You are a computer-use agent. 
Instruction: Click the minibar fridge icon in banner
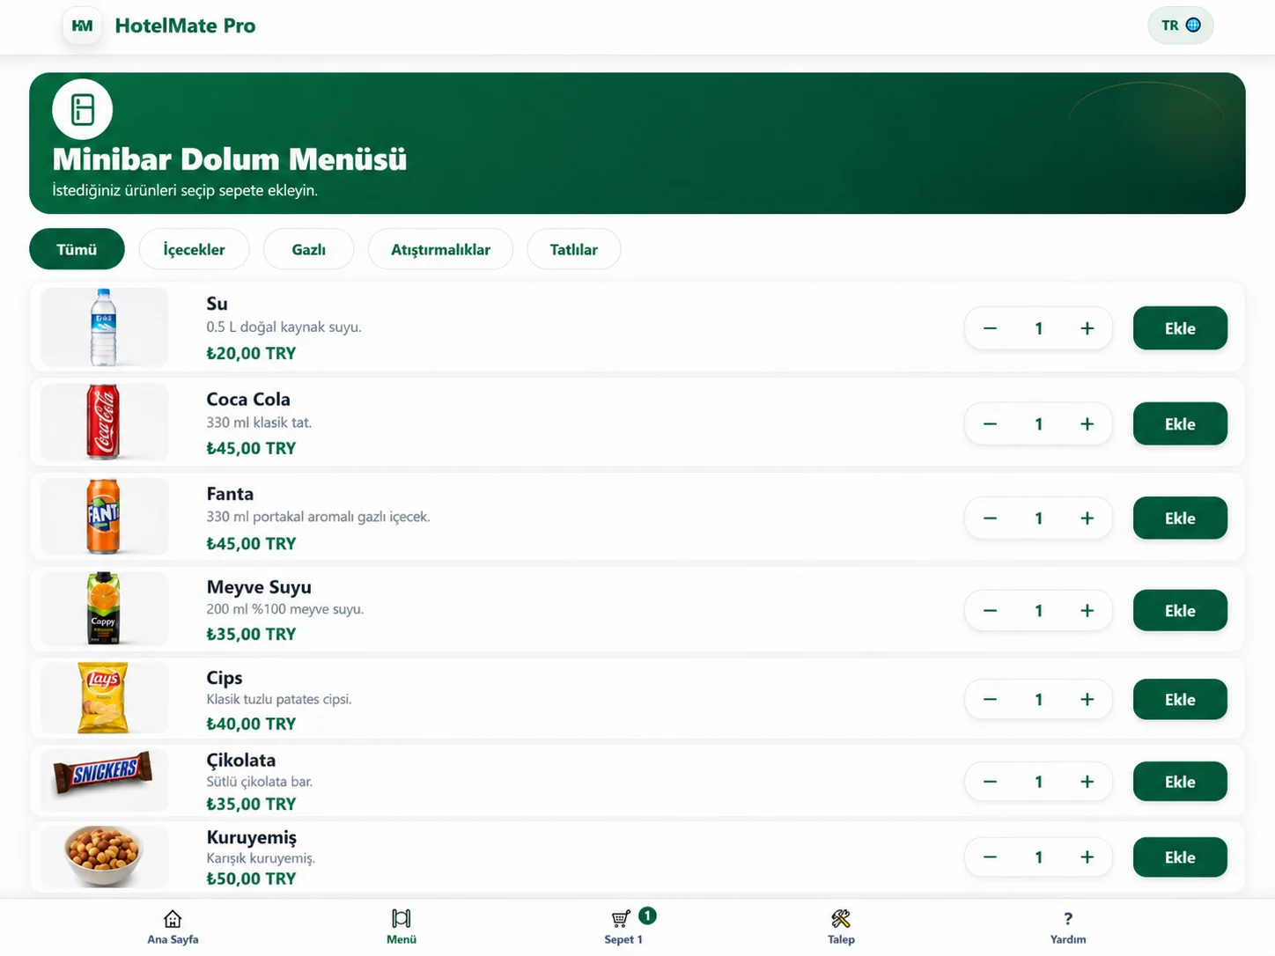[83, 109]
